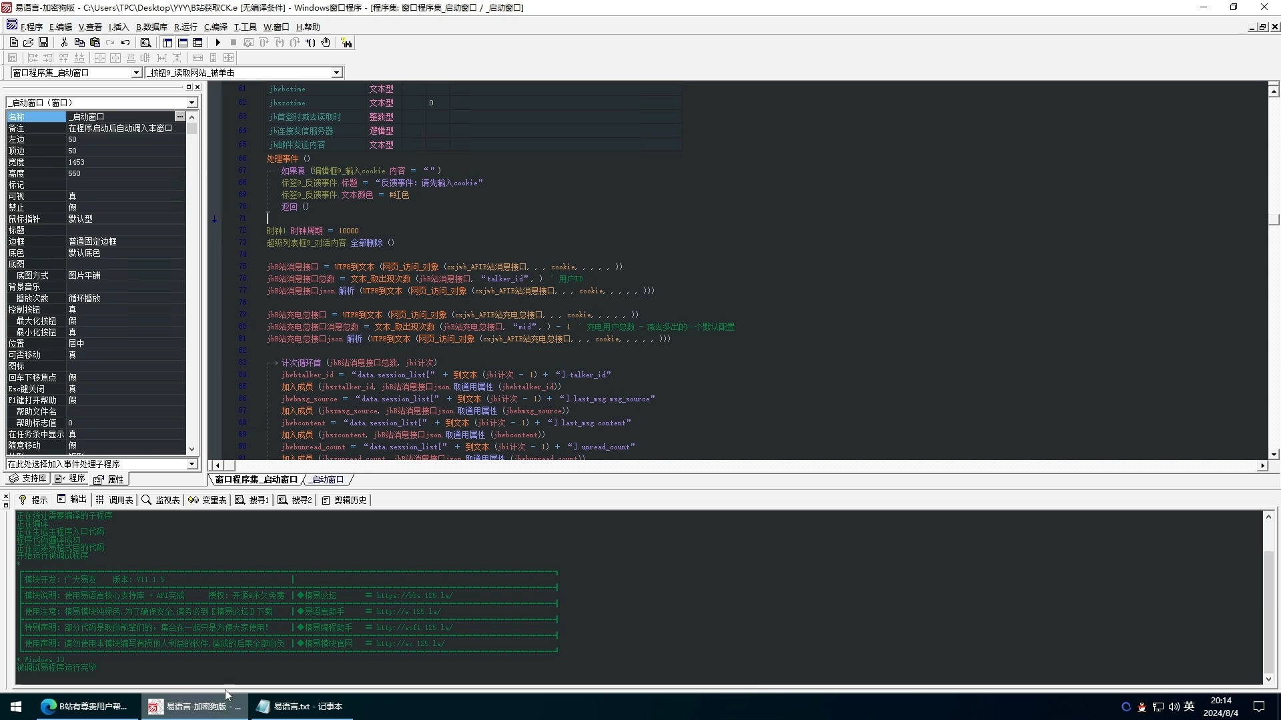Click the run-to-cursor arrow braces icon
Screen dimensions: 1281x720
(310, 43)
